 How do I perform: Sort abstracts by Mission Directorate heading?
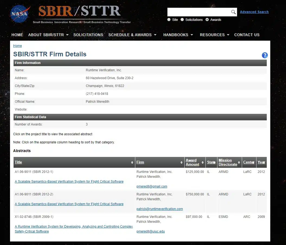click(228, 162)
